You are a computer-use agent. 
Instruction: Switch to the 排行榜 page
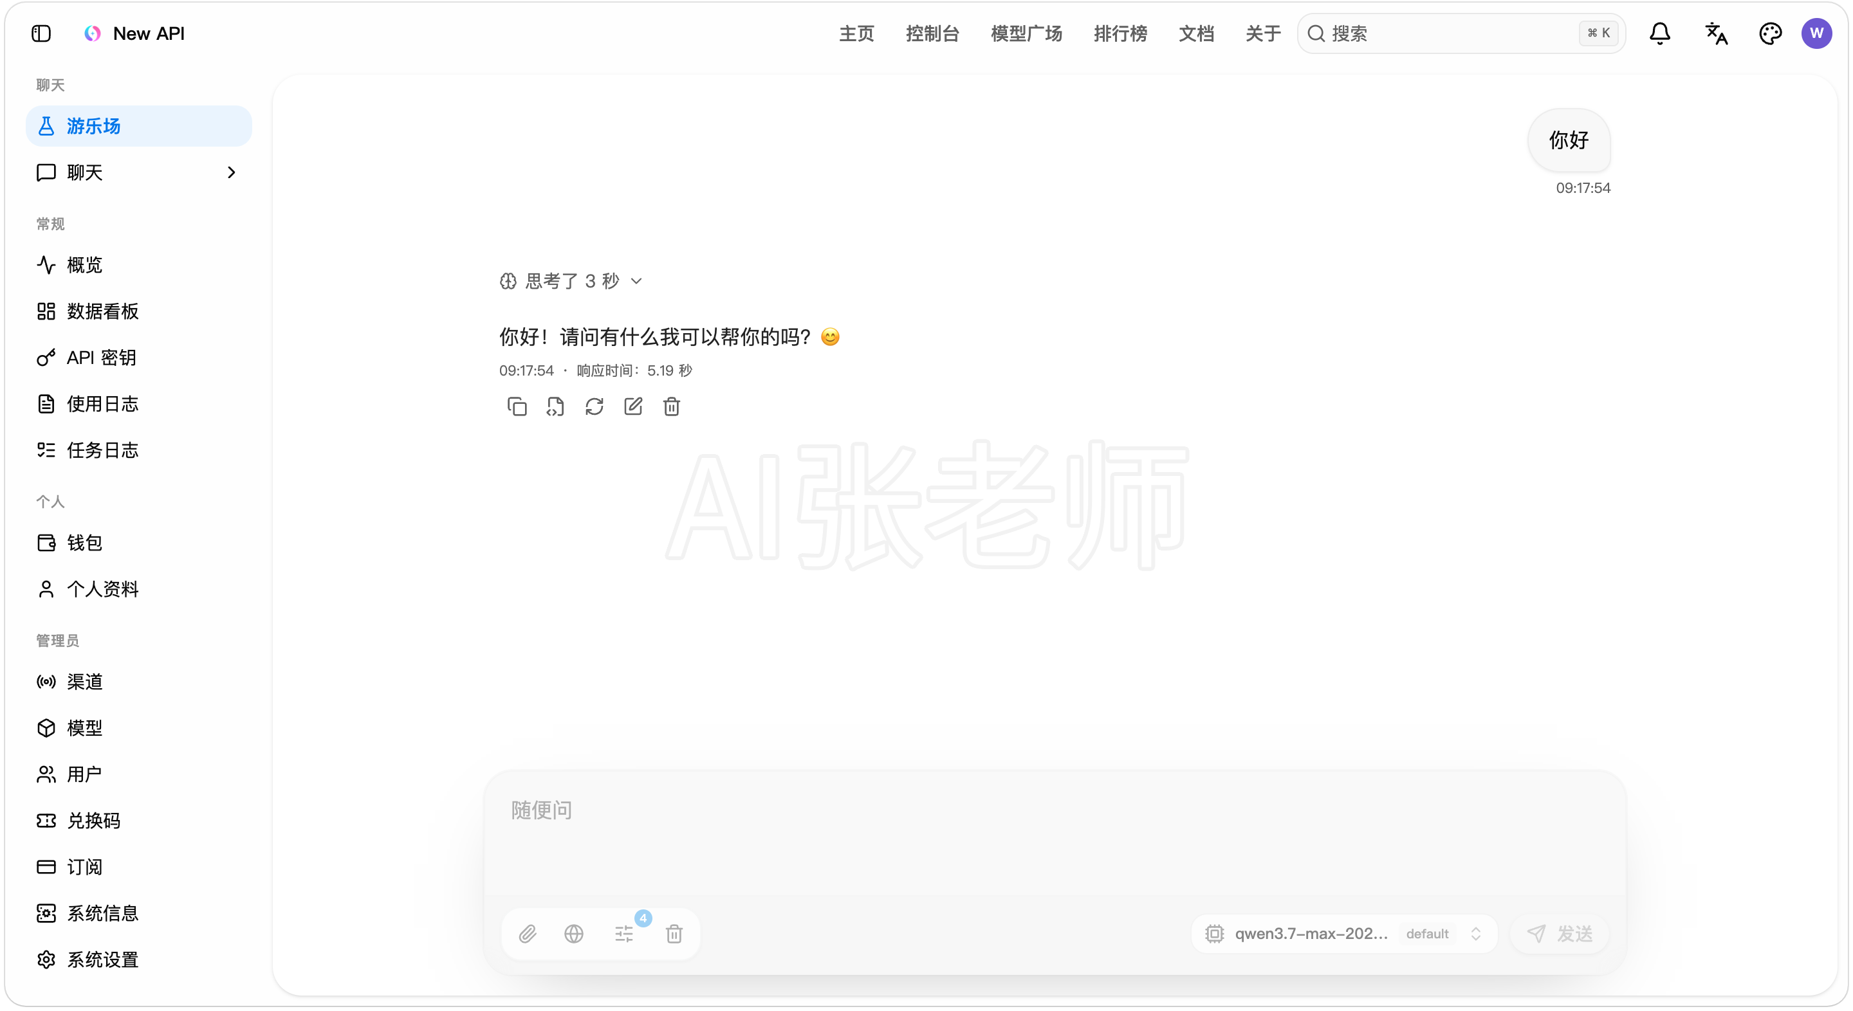coord(1120,33)
